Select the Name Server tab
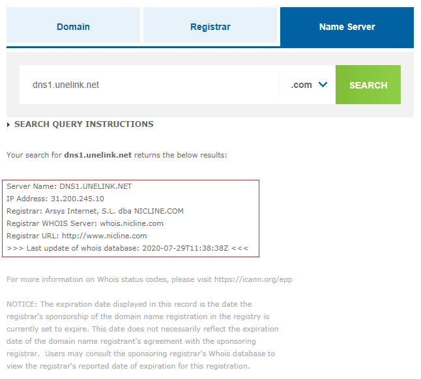Viewport: 421px width, 379px height. pos(347,27)
